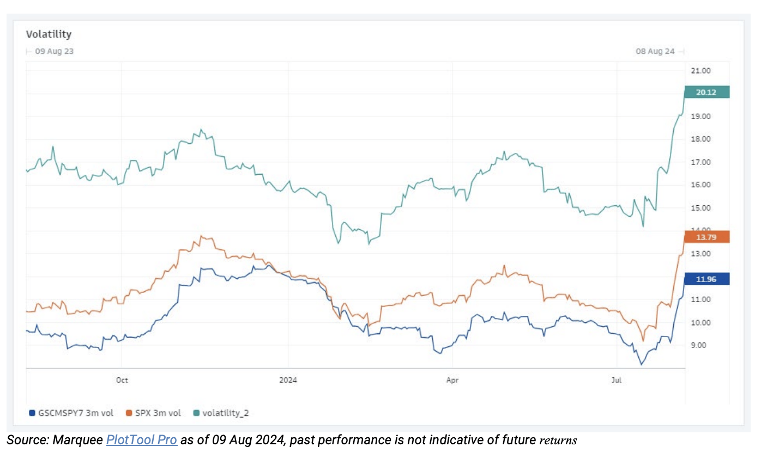761x453 pixels.
Task: Click the Oct x-axis label
Action: pyautogui.click(x=122, y=379)
